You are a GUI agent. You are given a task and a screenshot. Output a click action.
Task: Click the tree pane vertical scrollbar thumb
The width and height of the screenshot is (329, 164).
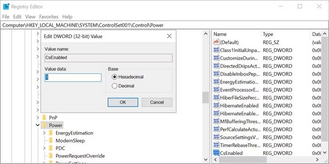pyautogui.click(x=205, y=98)
